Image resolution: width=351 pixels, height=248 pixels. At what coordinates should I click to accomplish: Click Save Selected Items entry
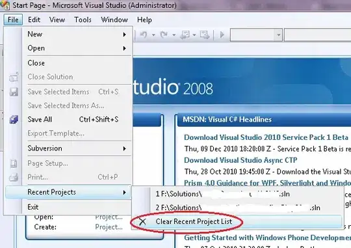click(x=77, y=92)
